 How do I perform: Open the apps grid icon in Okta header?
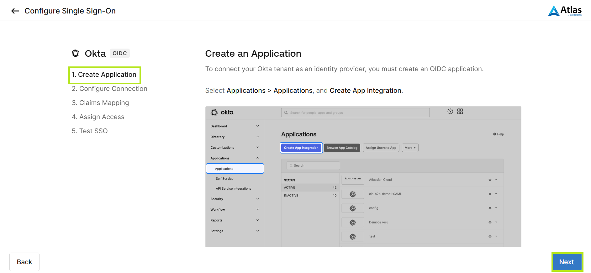pos(460,111)
